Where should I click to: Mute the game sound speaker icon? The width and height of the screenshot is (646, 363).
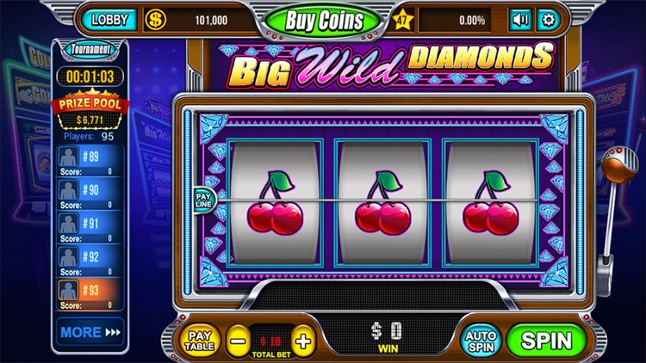pyautogui.click(x=521, y=20)
